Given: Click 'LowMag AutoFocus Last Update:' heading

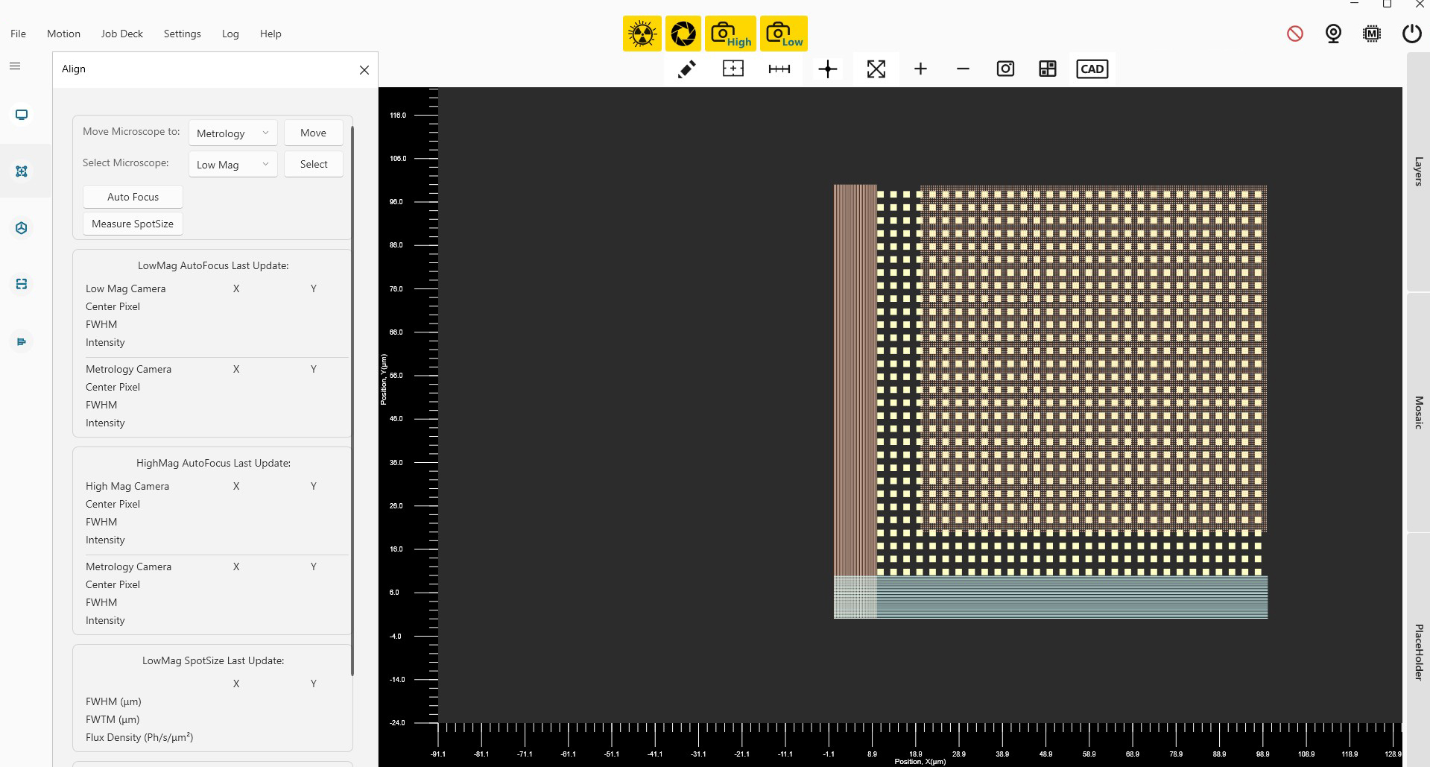Looking at the screenshot, I should (213, 265).
